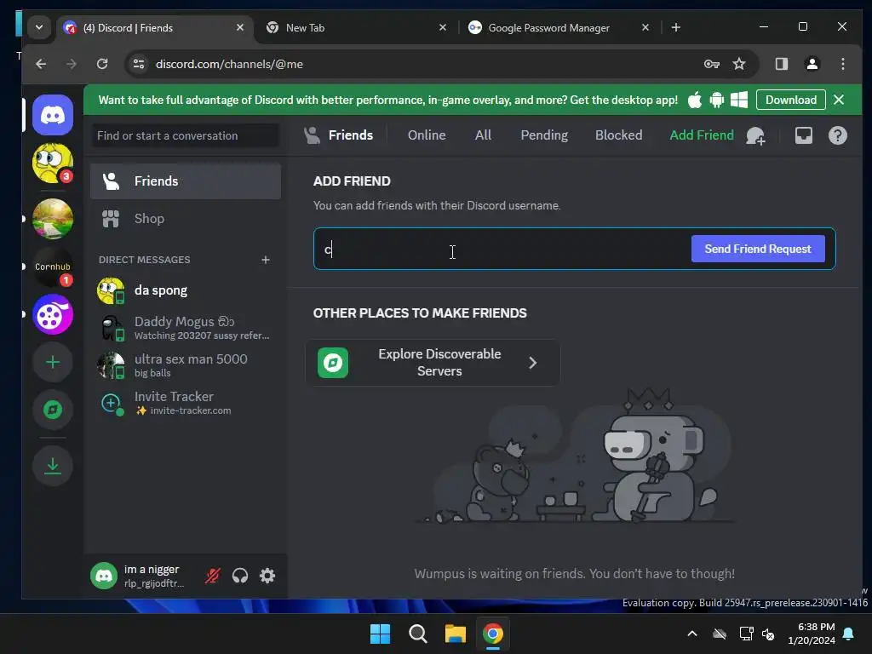Open the yellow sponge server with 3 notifications

(53, 163)
